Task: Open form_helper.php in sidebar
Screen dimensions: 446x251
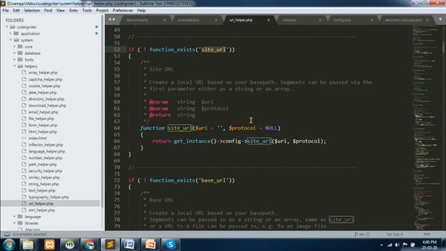Action: coord(43,125)
